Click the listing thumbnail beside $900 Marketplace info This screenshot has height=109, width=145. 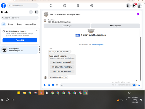click(x=45, y=21)
